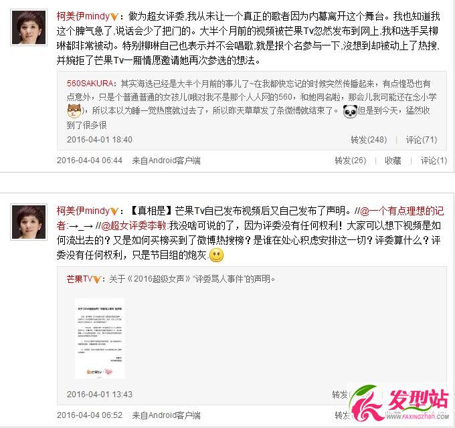Click the smiley emoji after 炮灰
Image resolution: width=455 pixels, height=428 pixels.
(217, 255)
